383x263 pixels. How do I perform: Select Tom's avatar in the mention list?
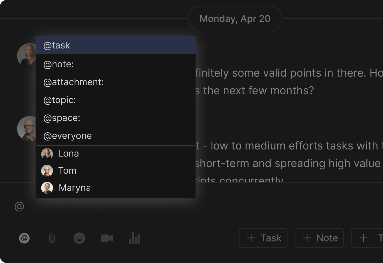click(x=47, y=170)
